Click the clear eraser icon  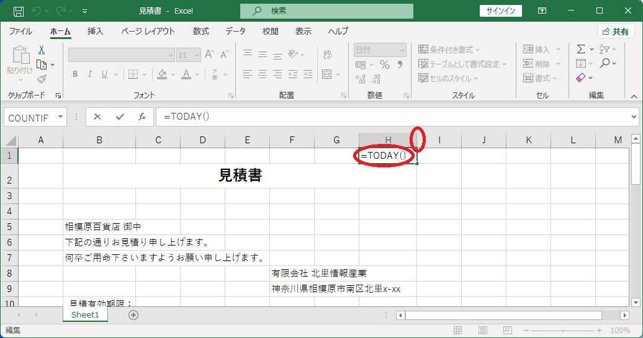581,78
